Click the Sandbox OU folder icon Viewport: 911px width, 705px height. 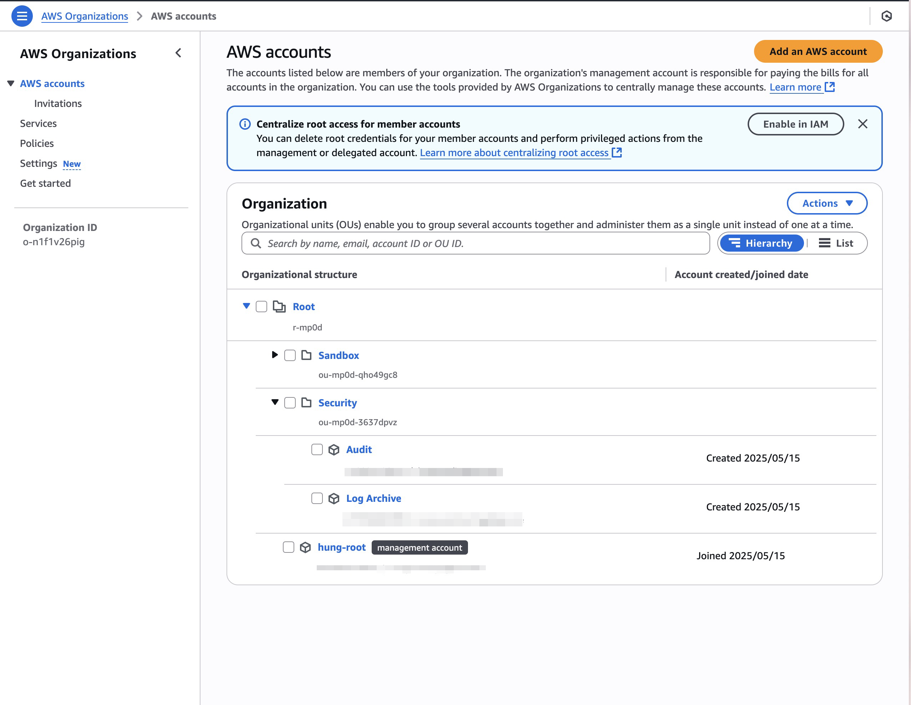pyautogui.click(x=307, y=355)
